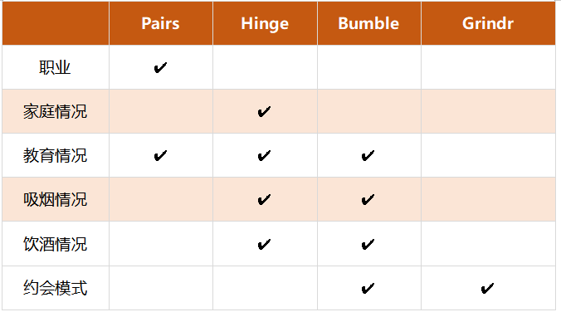Select the Pairs checkmark for 教育情况
Screen dimensions: 561x312
pyautogui.click(x=160, y=156)
